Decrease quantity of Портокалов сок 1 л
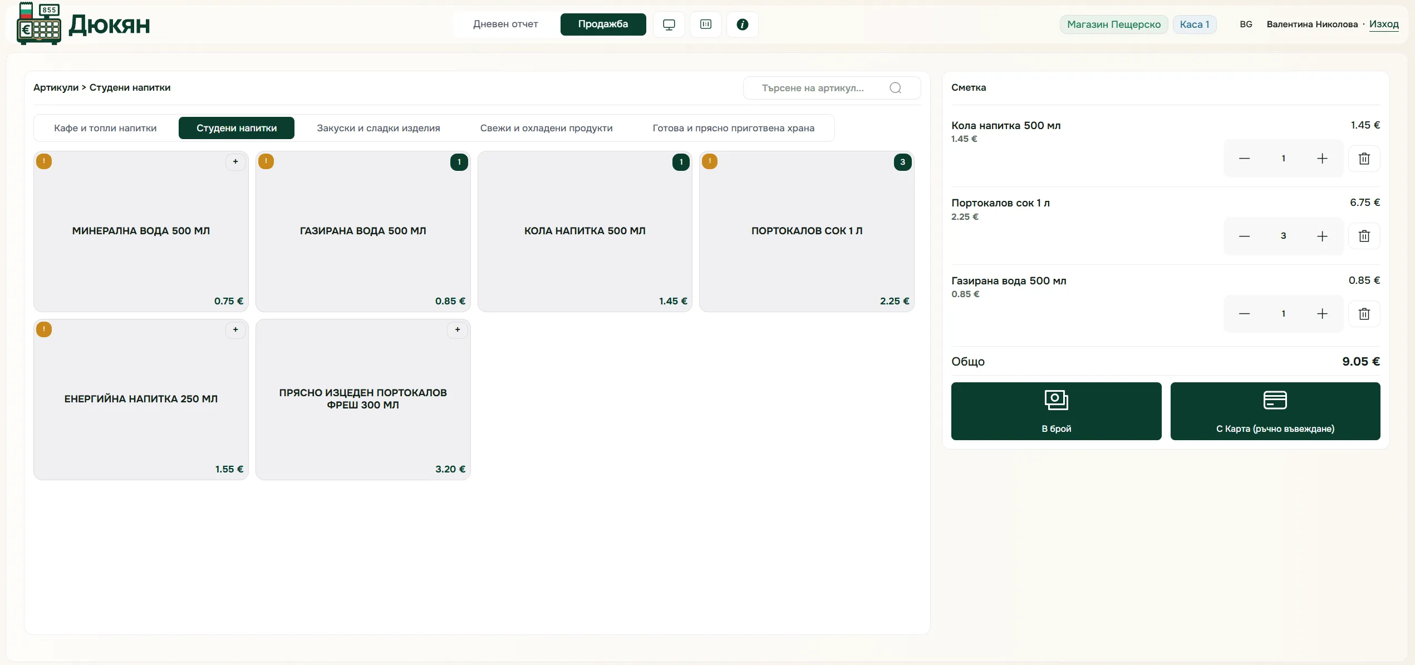This screenshot has width=1415, height=665. point(1244,236)
